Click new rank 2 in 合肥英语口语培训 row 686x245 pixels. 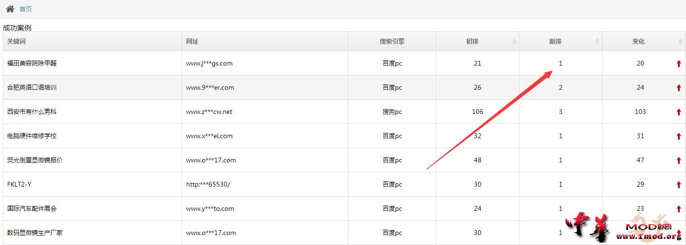pos(561,87)
